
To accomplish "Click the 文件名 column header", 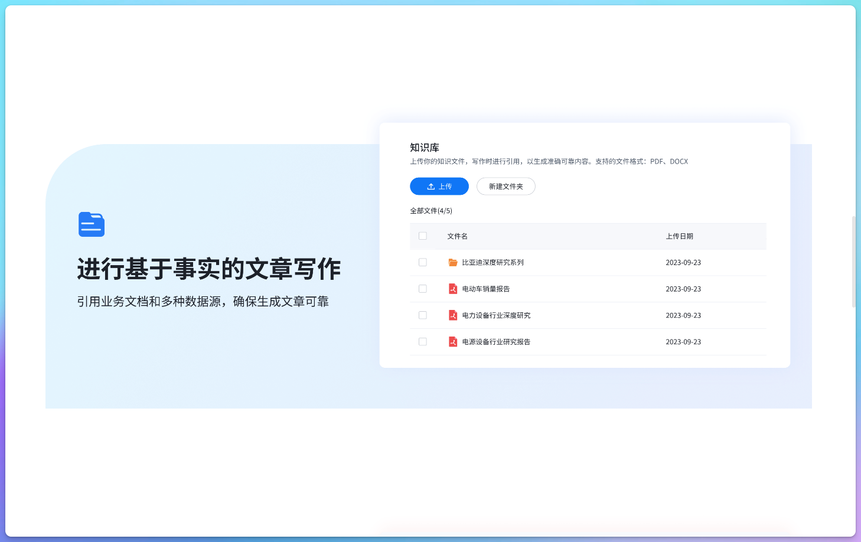I will pos(457,236).
